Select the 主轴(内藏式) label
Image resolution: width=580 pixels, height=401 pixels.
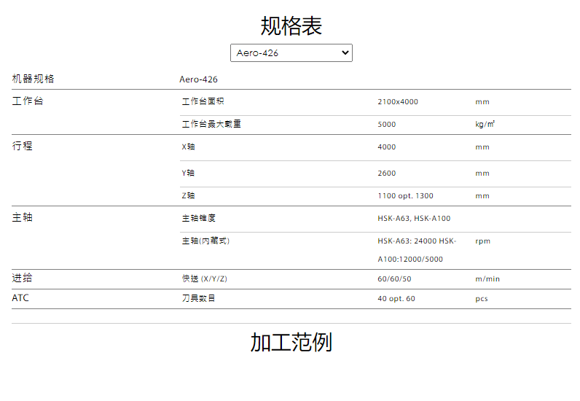pos(205,241)
